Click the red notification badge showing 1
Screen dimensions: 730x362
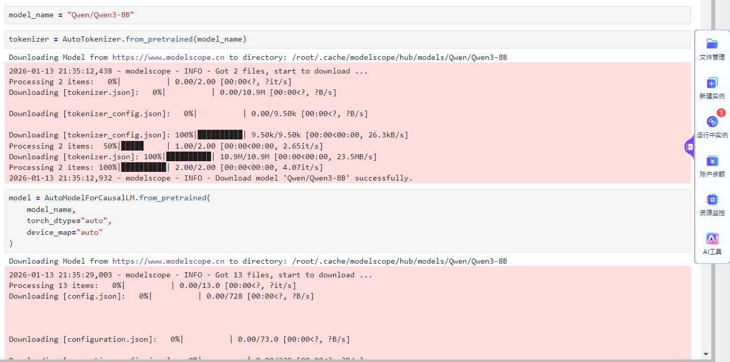click(x=721, y=113)
